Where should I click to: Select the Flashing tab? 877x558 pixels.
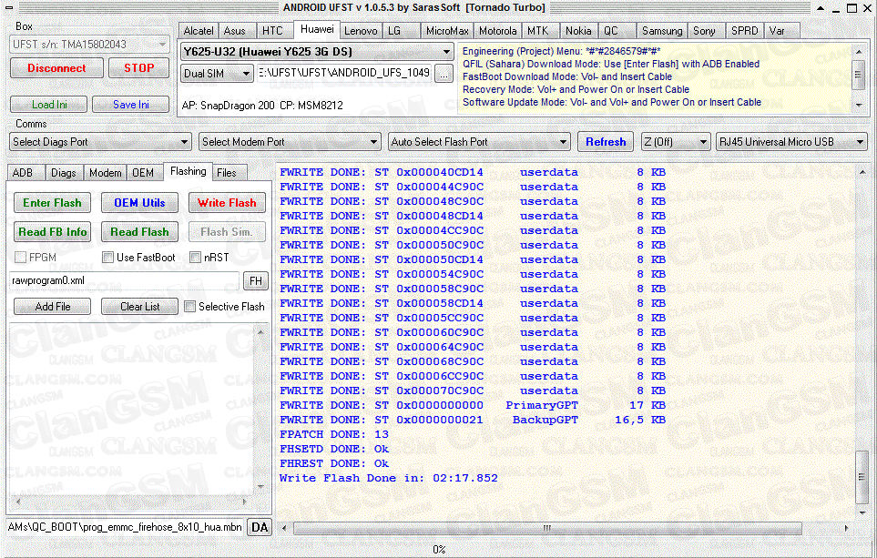[188, 171]
